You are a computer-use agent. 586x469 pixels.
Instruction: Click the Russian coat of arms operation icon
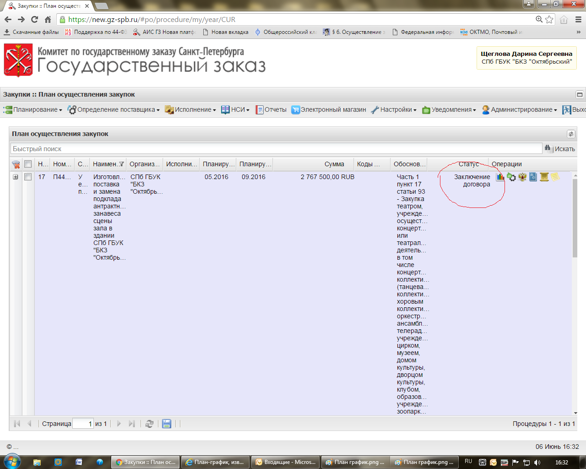[522, 177]
